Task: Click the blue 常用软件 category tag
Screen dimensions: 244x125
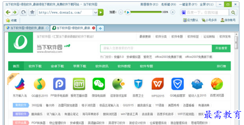Action: 21,105
